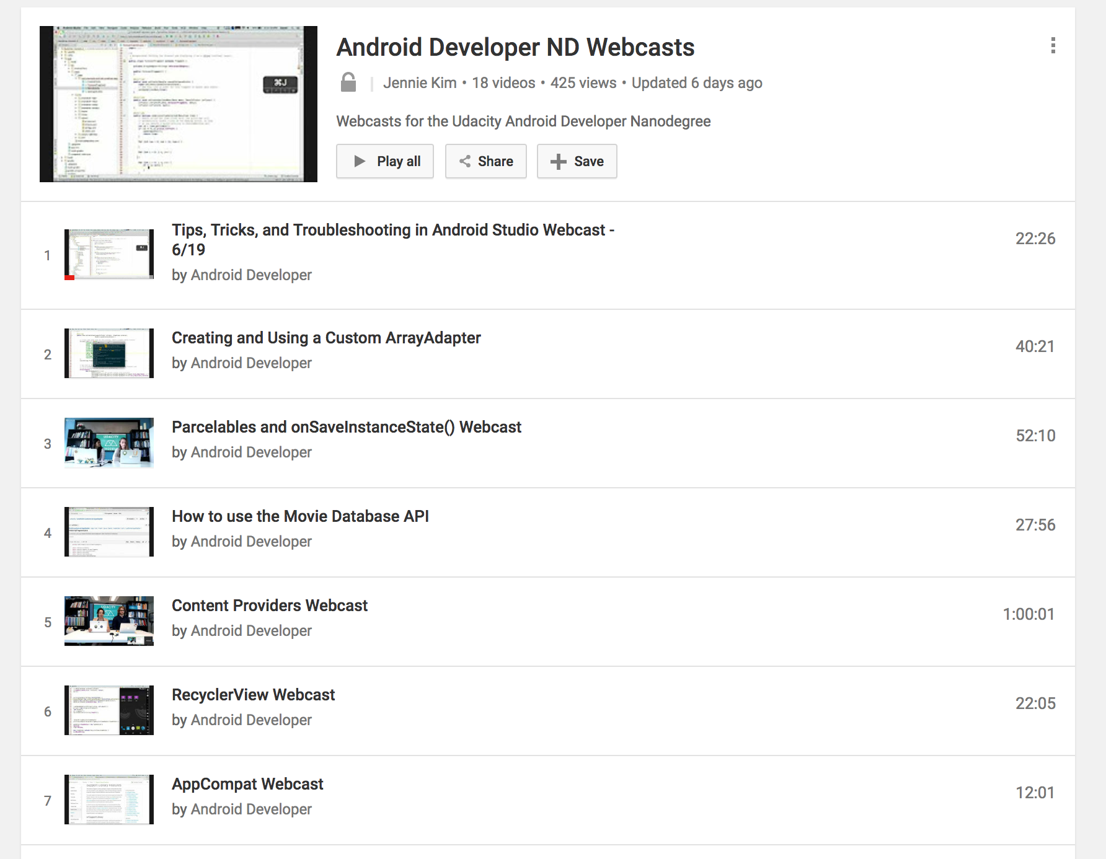Open the Parcelables and onSaveInstanceState() Webcast title

tap(346, 427)
